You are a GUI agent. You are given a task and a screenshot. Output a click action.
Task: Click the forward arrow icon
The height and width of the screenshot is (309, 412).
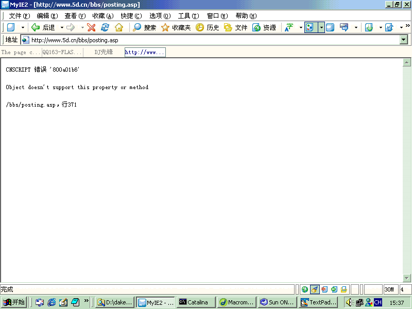71,27
